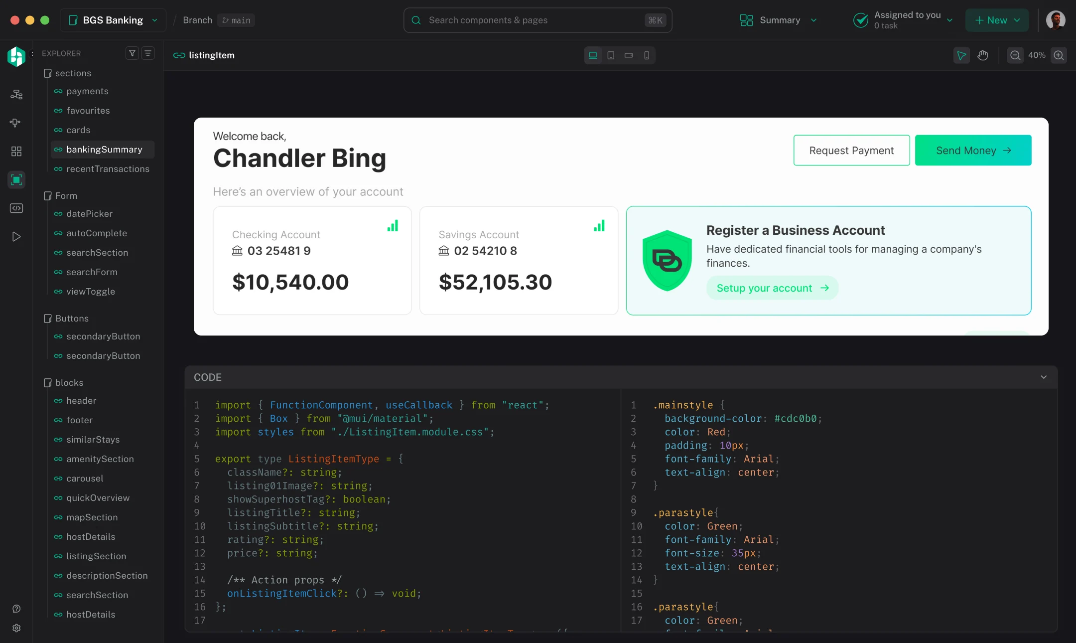Open the BGS Banking project dropdown
This screenshot has height=643, width=1076.
(113, 20)
